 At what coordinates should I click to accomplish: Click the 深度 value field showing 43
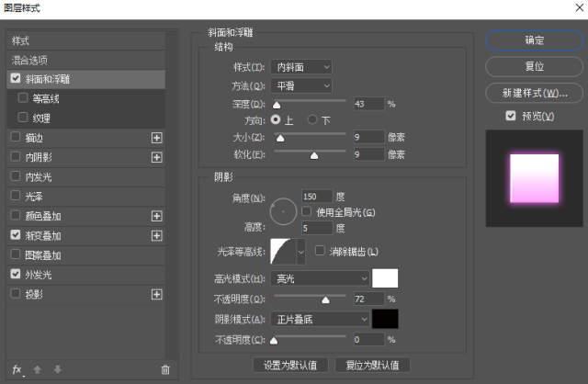(369, 104)
